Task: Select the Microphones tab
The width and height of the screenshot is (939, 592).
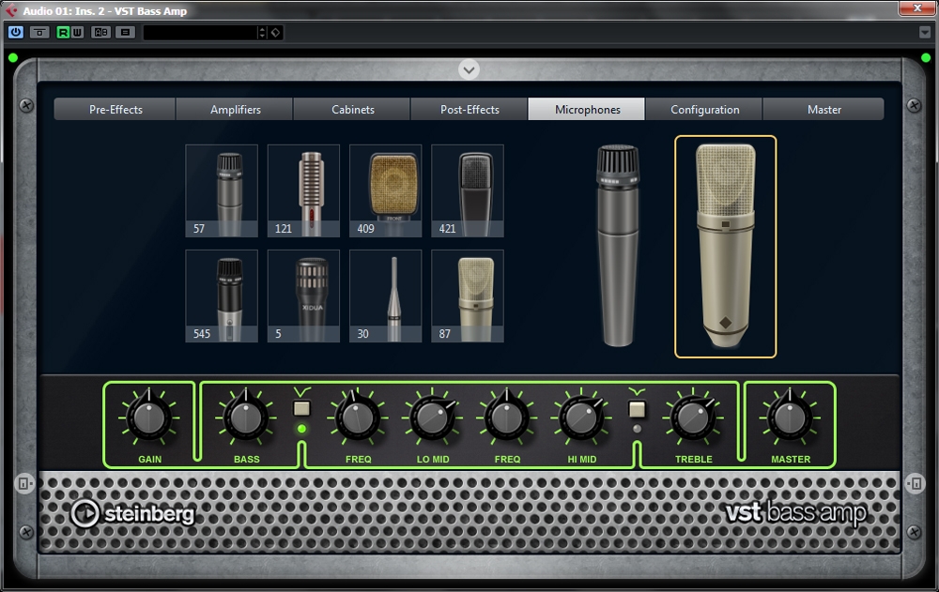Action: pyautogui.click(x=587, y=110)
